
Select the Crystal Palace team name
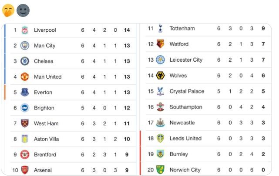coord(187,91)
